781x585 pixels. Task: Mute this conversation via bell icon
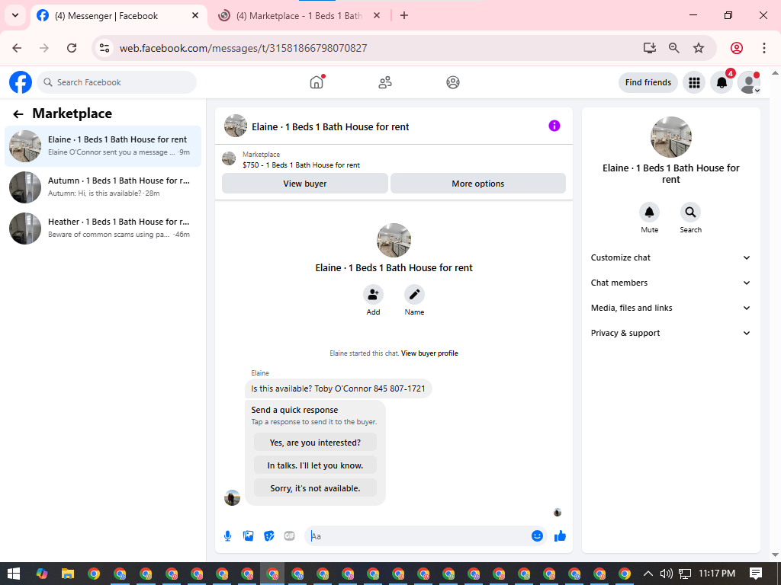(650, 213)
